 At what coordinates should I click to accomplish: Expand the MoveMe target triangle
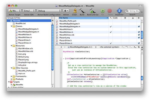tap(11, 85)
